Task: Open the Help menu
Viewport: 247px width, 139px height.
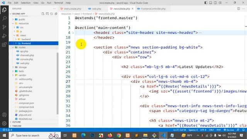Action: [x=68, y=3]
